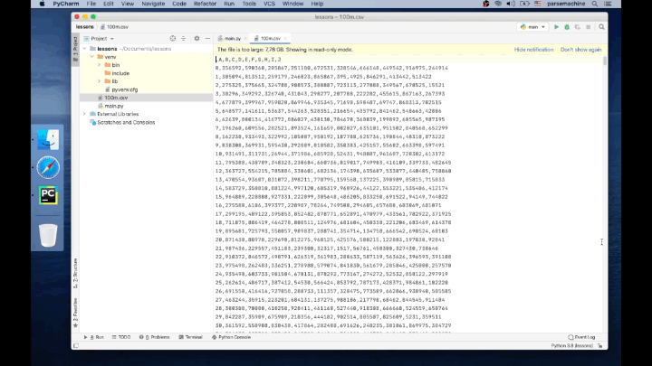Expand External Libraries node
The image size is (652, 366).
85,114
